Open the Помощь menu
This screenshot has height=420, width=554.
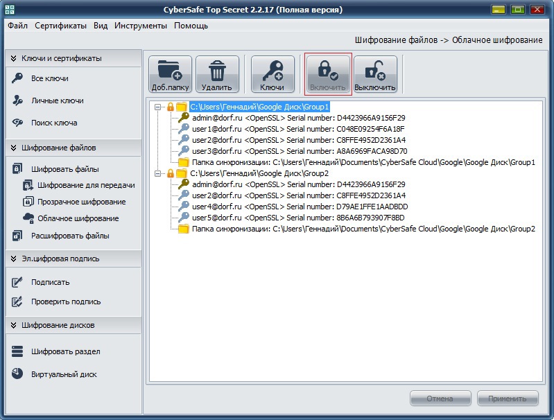tap(191, 26)
